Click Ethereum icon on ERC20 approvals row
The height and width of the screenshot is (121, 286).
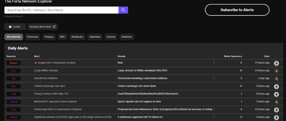coord(276,118)
